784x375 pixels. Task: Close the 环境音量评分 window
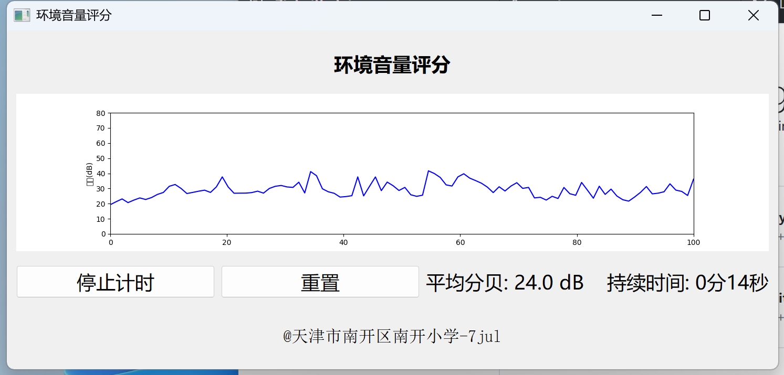click(753, 16)
